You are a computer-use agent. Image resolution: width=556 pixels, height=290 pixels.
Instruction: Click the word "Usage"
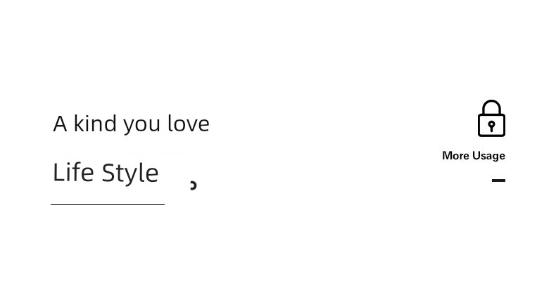pyautogui.click(x=488, y=156)
